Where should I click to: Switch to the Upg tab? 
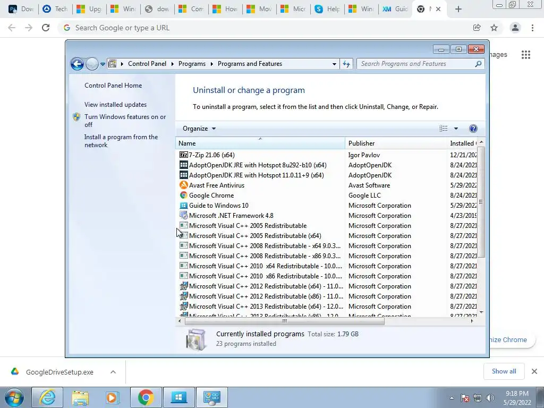click(x=89, y=9)
